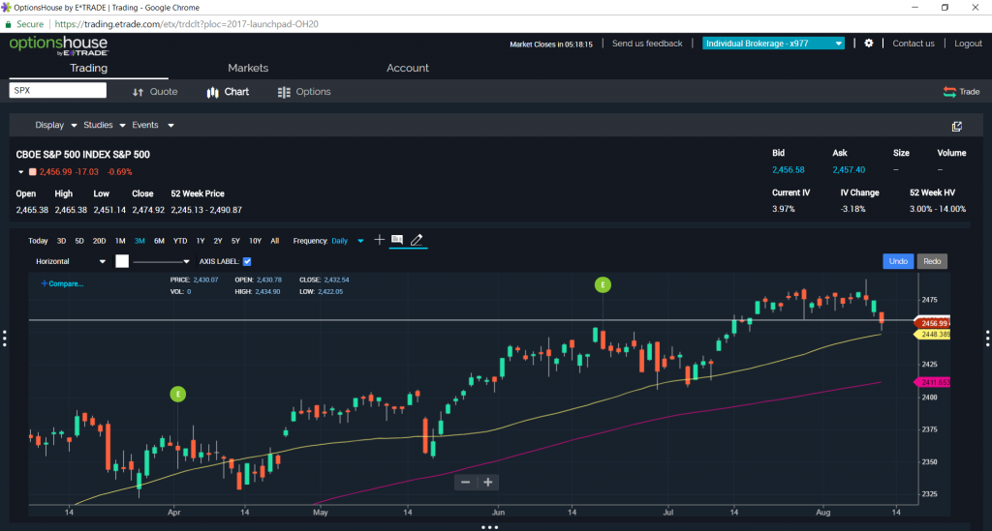Screen dimensions: 992x531
Task: Click the Options chain icon
Action: point(284,92)
